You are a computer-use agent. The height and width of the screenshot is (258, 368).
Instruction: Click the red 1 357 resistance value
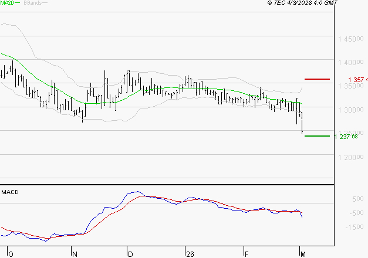click(358, 80)
